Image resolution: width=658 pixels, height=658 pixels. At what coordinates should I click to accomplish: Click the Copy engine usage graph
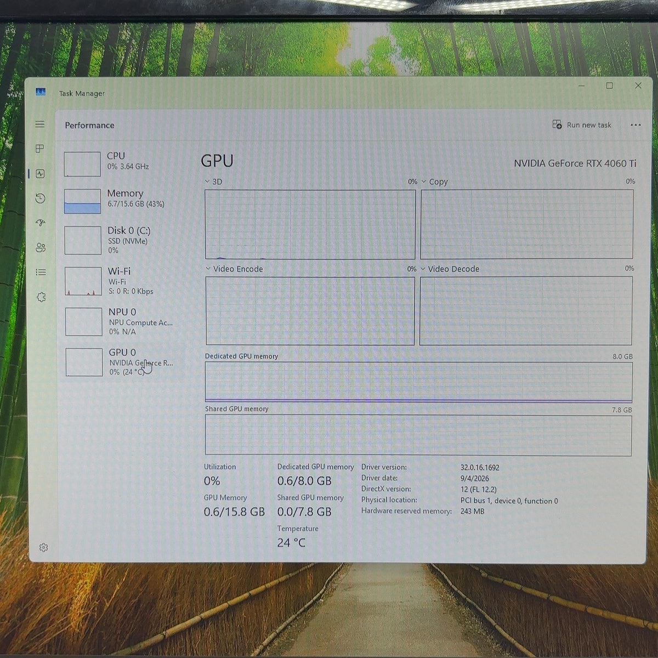coord(527,224)
